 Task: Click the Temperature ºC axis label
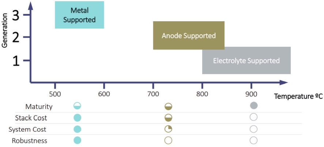click(x=299, y=96)
